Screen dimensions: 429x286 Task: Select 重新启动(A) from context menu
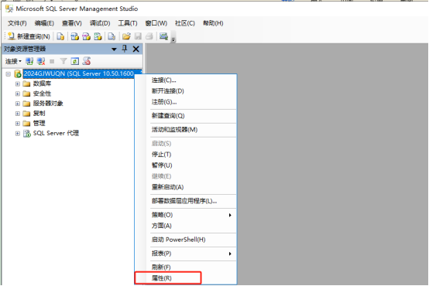[167, 187]
